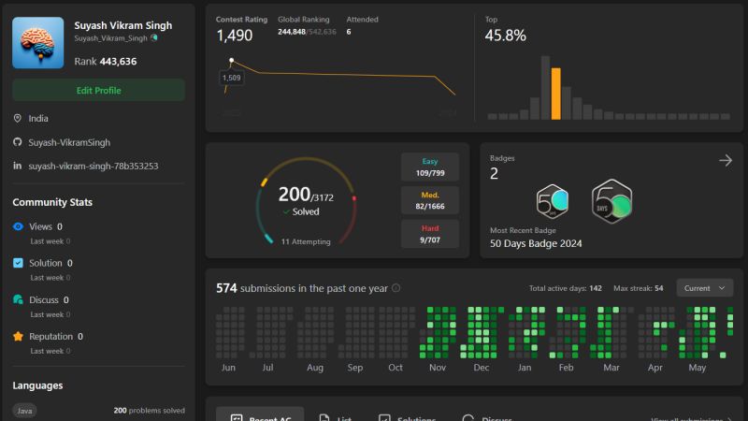Click the Discuss chat icon in Community Stats
This screenshot has width=748, height=421.
point(18,299)
